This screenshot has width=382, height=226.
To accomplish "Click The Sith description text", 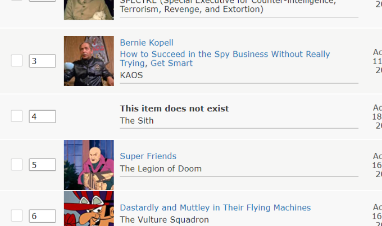I will (137, 120).
